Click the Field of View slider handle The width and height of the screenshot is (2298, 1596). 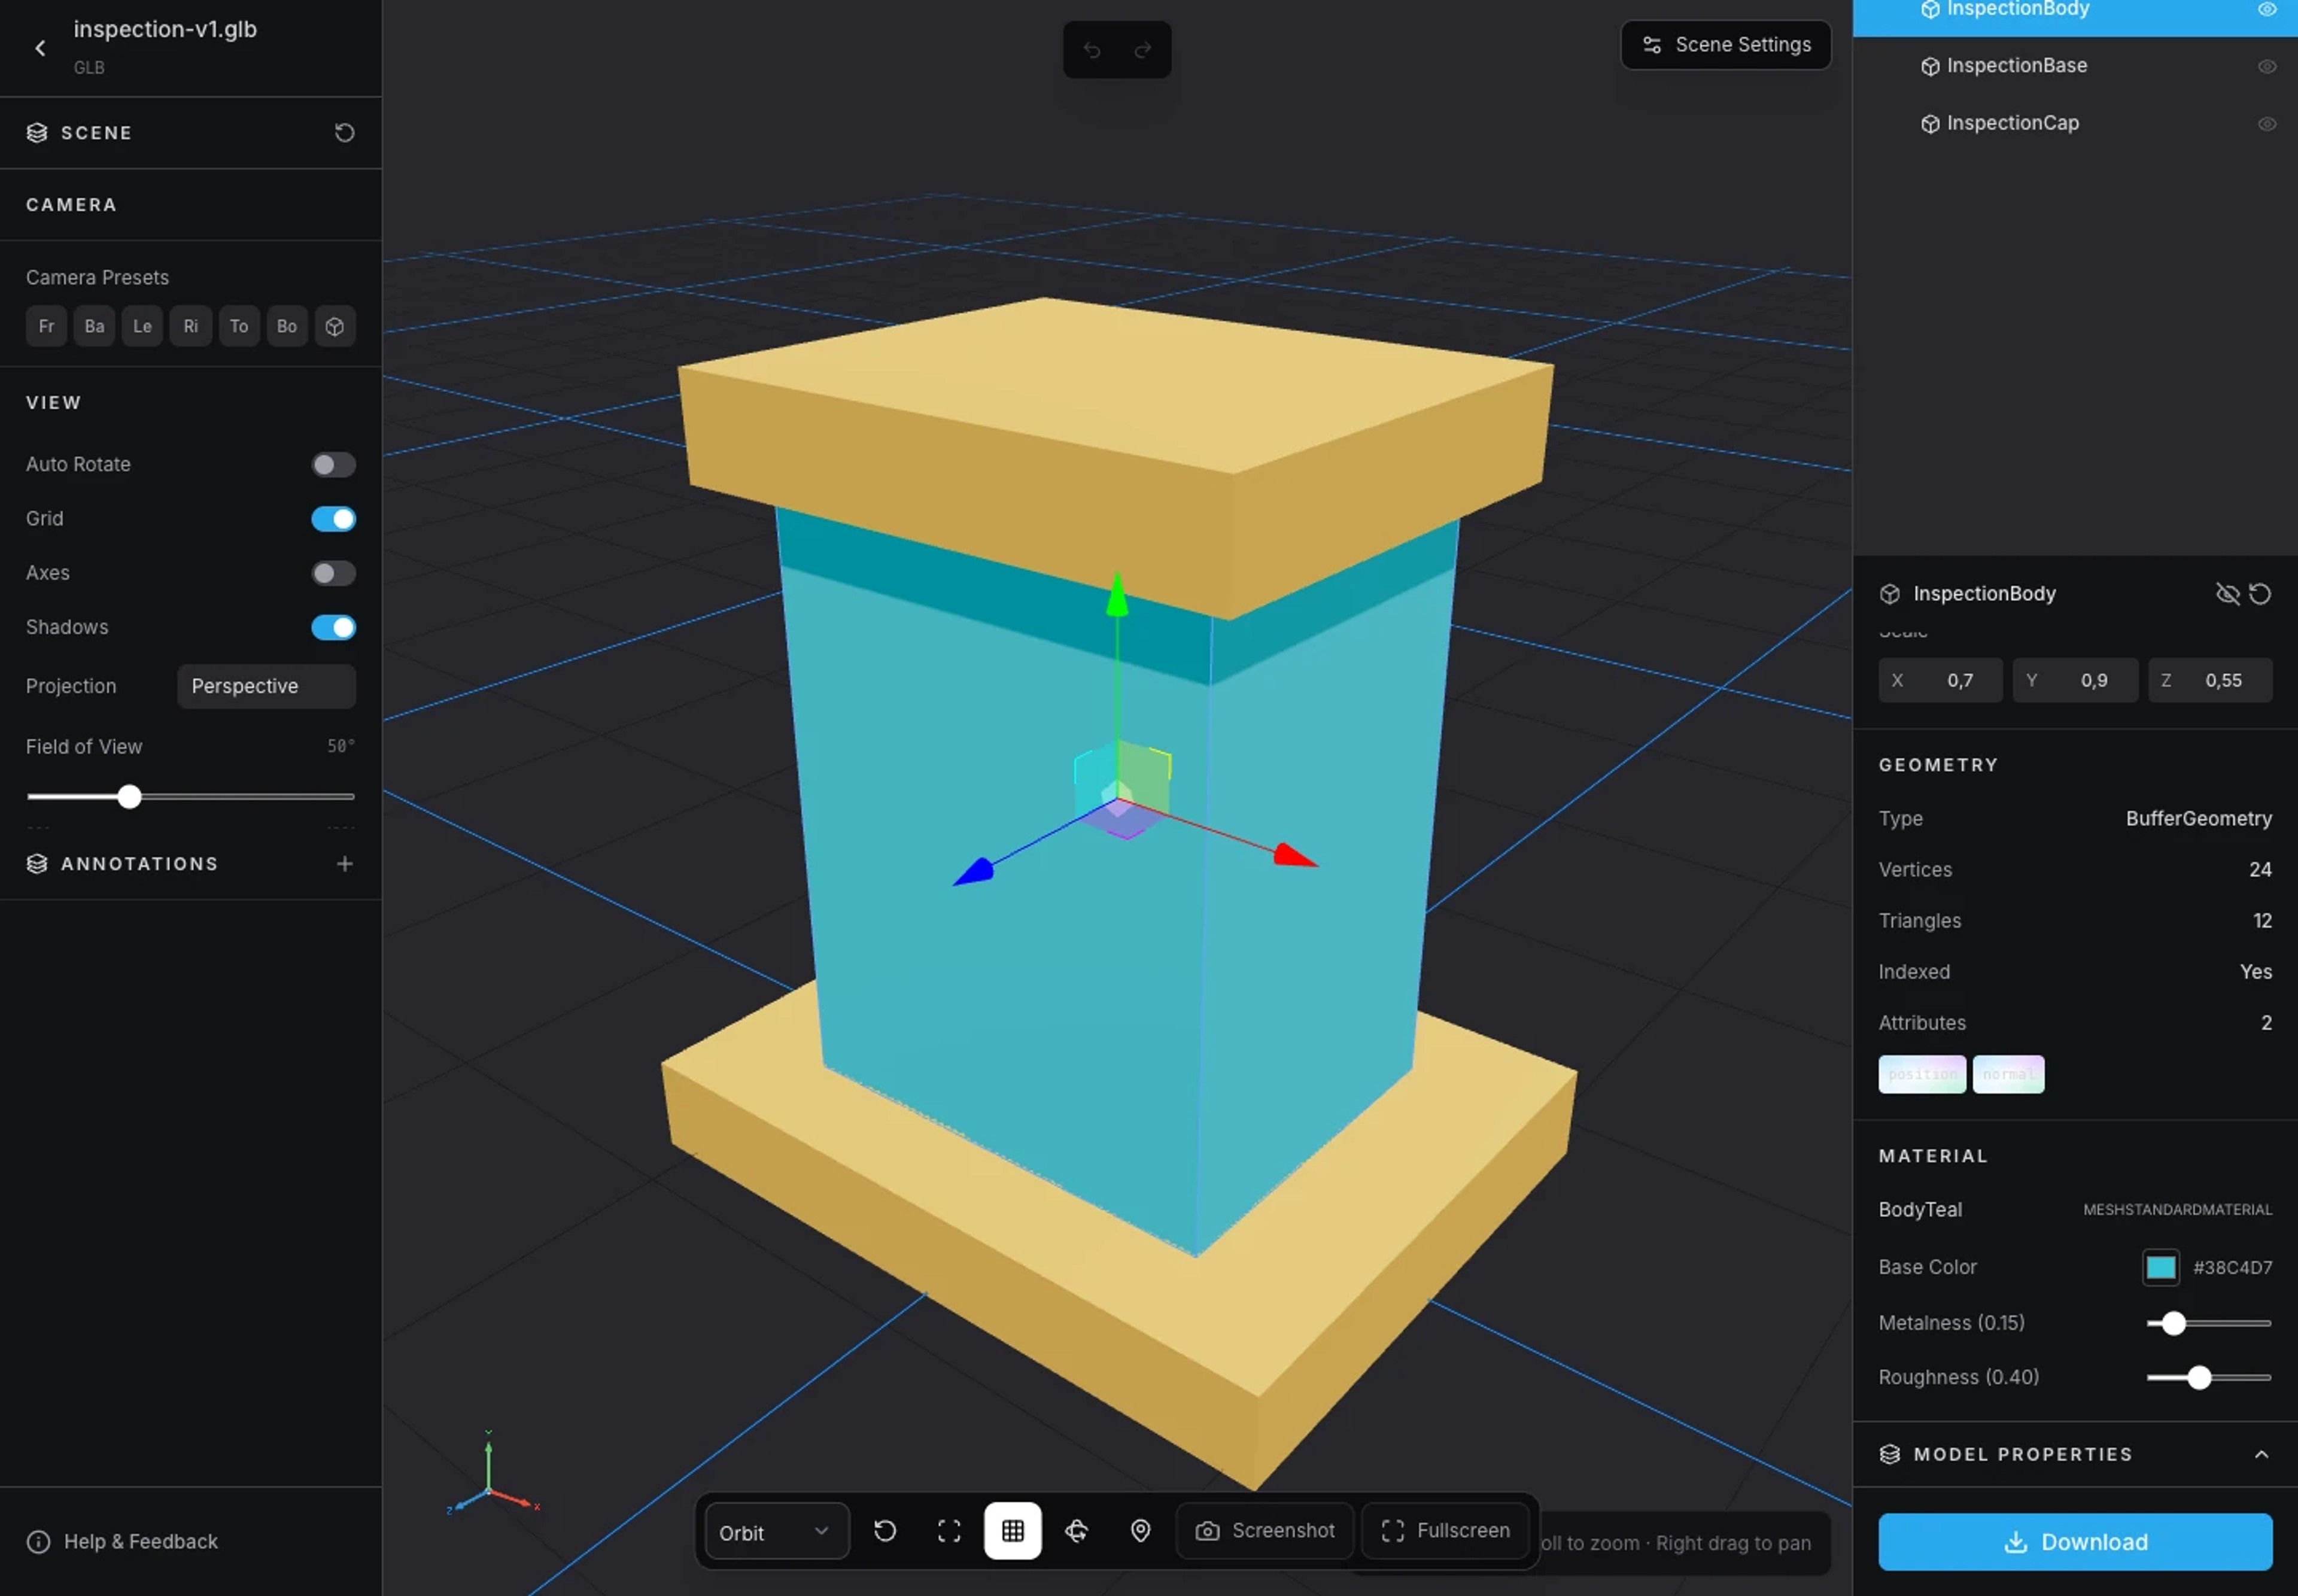coord(129,797)
